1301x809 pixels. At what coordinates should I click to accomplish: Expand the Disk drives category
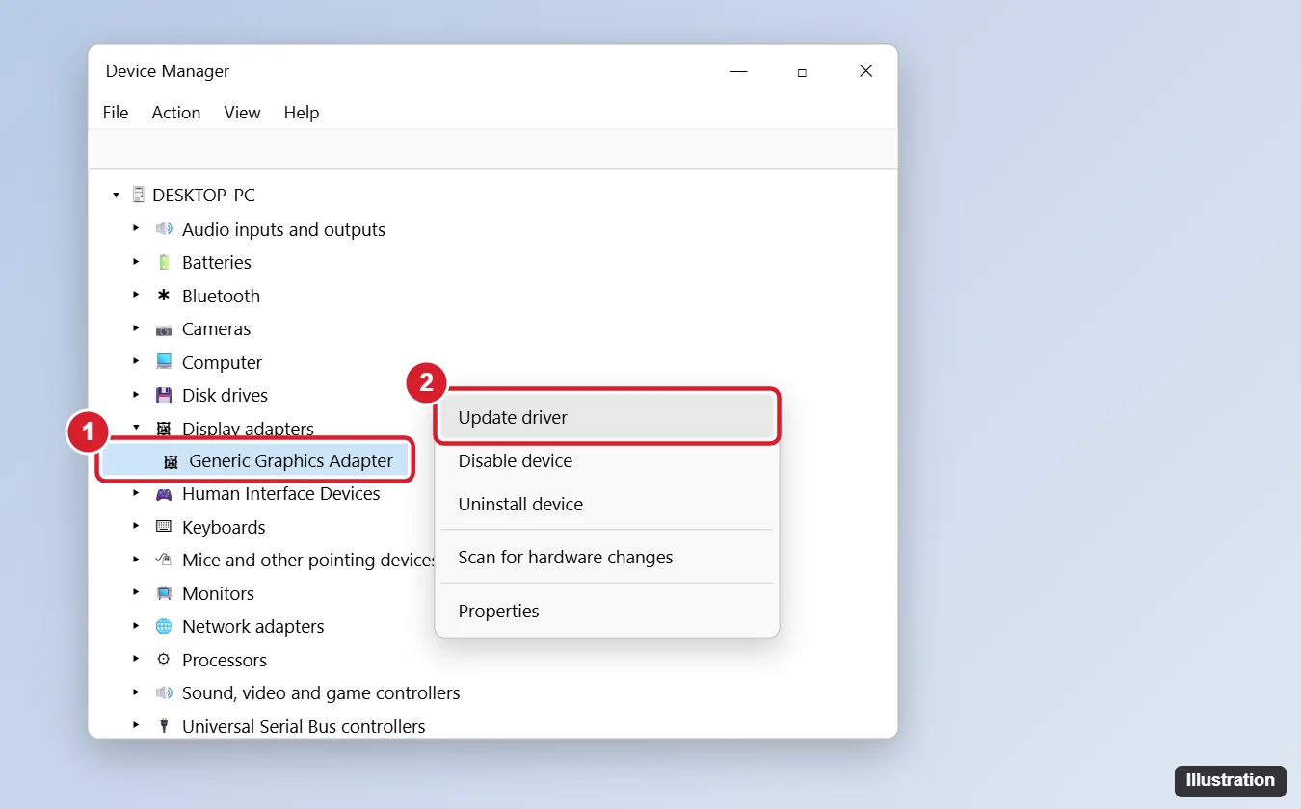point(137,395)
